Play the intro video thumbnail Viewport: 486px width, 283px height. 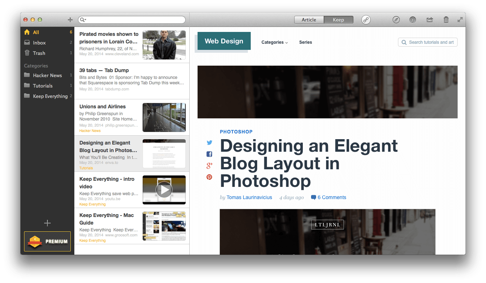(164, 190)
